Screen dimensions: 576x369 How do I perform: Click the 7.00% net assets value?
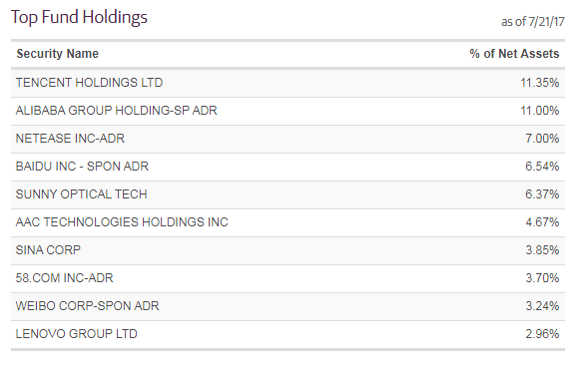[x=542, y=139]
